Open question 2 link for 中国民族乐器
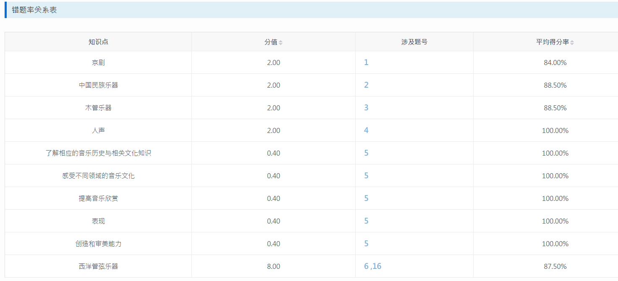618x281 pixels. pyautogui.click(x=366, y=85)
